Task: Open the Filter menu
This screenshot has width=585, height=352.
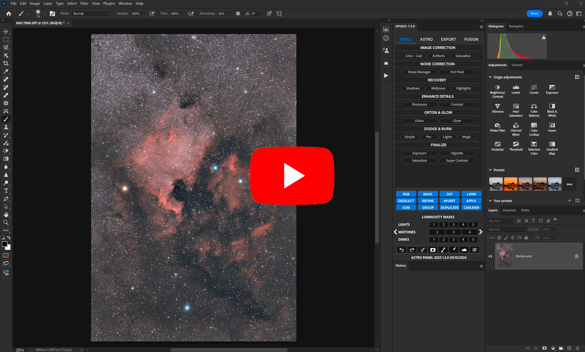Action: pos(84,3)
